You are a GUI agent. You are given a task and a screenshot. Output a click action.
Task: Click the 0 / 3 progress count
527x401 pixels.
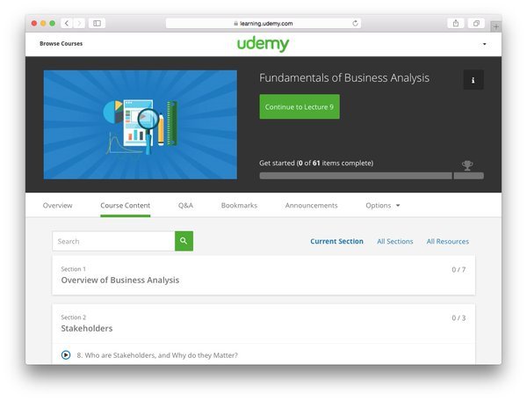(x=458, y=318)
